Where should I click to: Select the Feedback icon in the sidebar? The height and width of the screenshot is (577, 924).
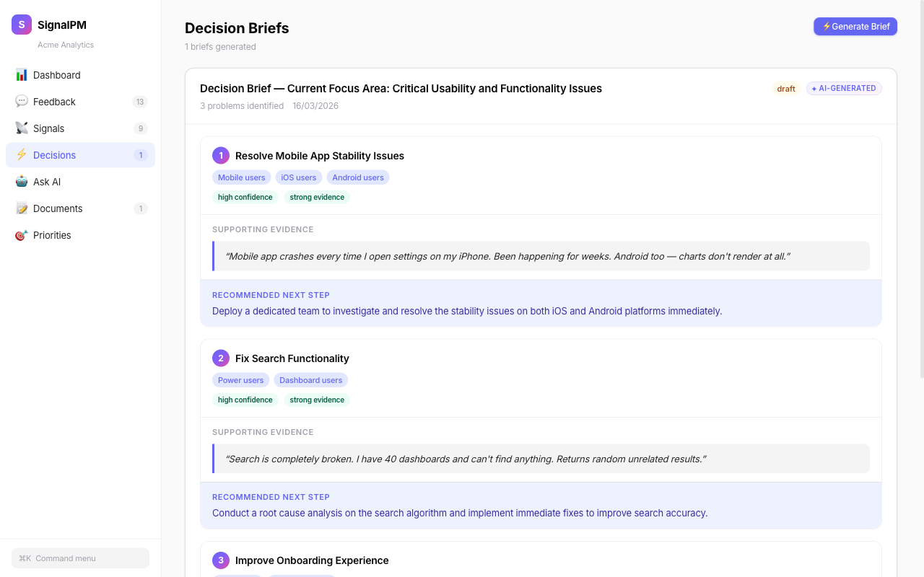pos(22,102)
